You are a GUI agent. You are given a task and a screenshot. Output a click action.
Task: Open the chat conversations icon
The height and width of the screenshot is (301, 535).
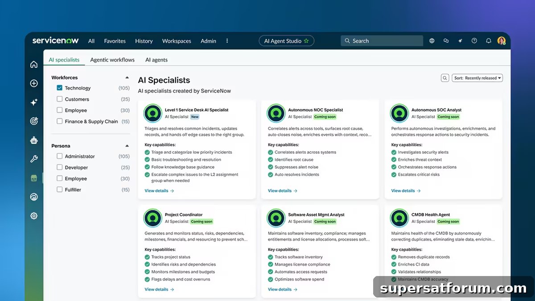point(446,41)
